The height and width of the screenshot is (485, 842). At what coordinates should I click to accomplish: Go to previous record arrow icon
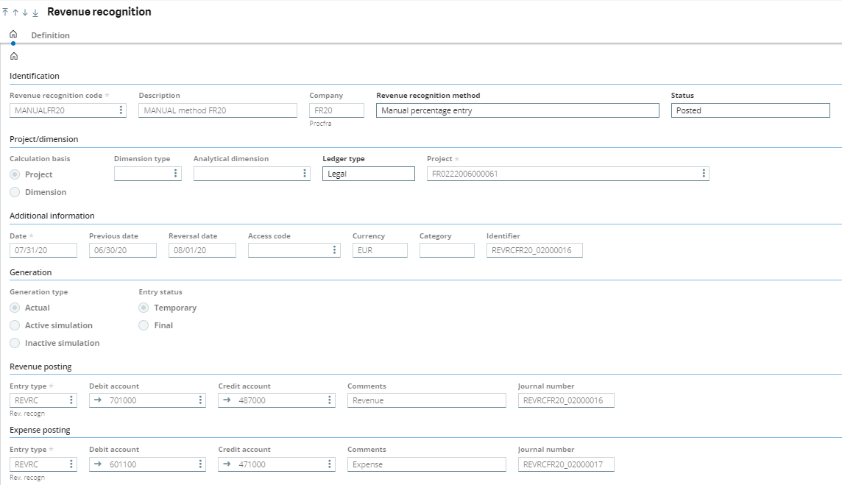pyautogui.click(x=15, y=13)
